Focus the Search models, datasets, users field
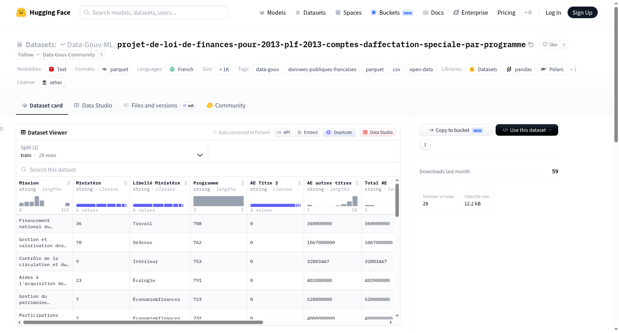Image resolution: width=619 pixels, height=333 pixels. [154, 12]
